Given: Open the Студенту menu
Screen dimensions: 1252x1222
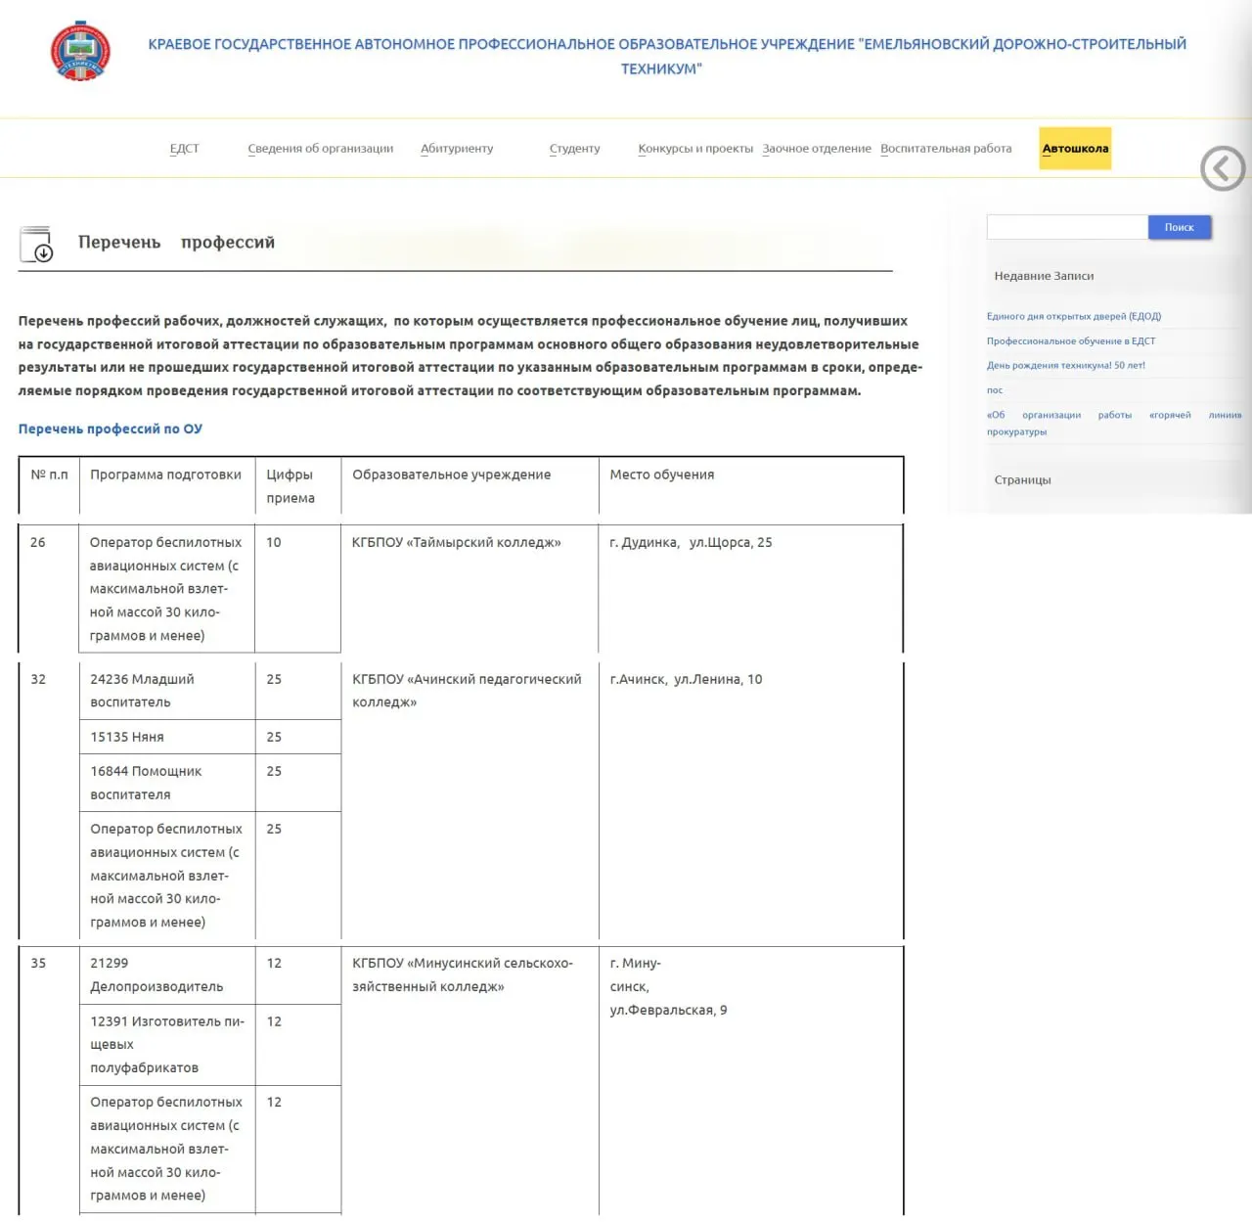Looking at the screenshot, I should click(x=575, y=149).
